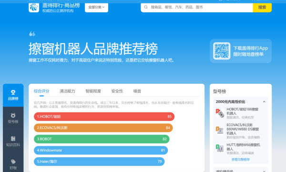The width and height of the screenshot is (286, 172).
Task: Click the 4.Windowmate ranking bar
Action: 101,150
